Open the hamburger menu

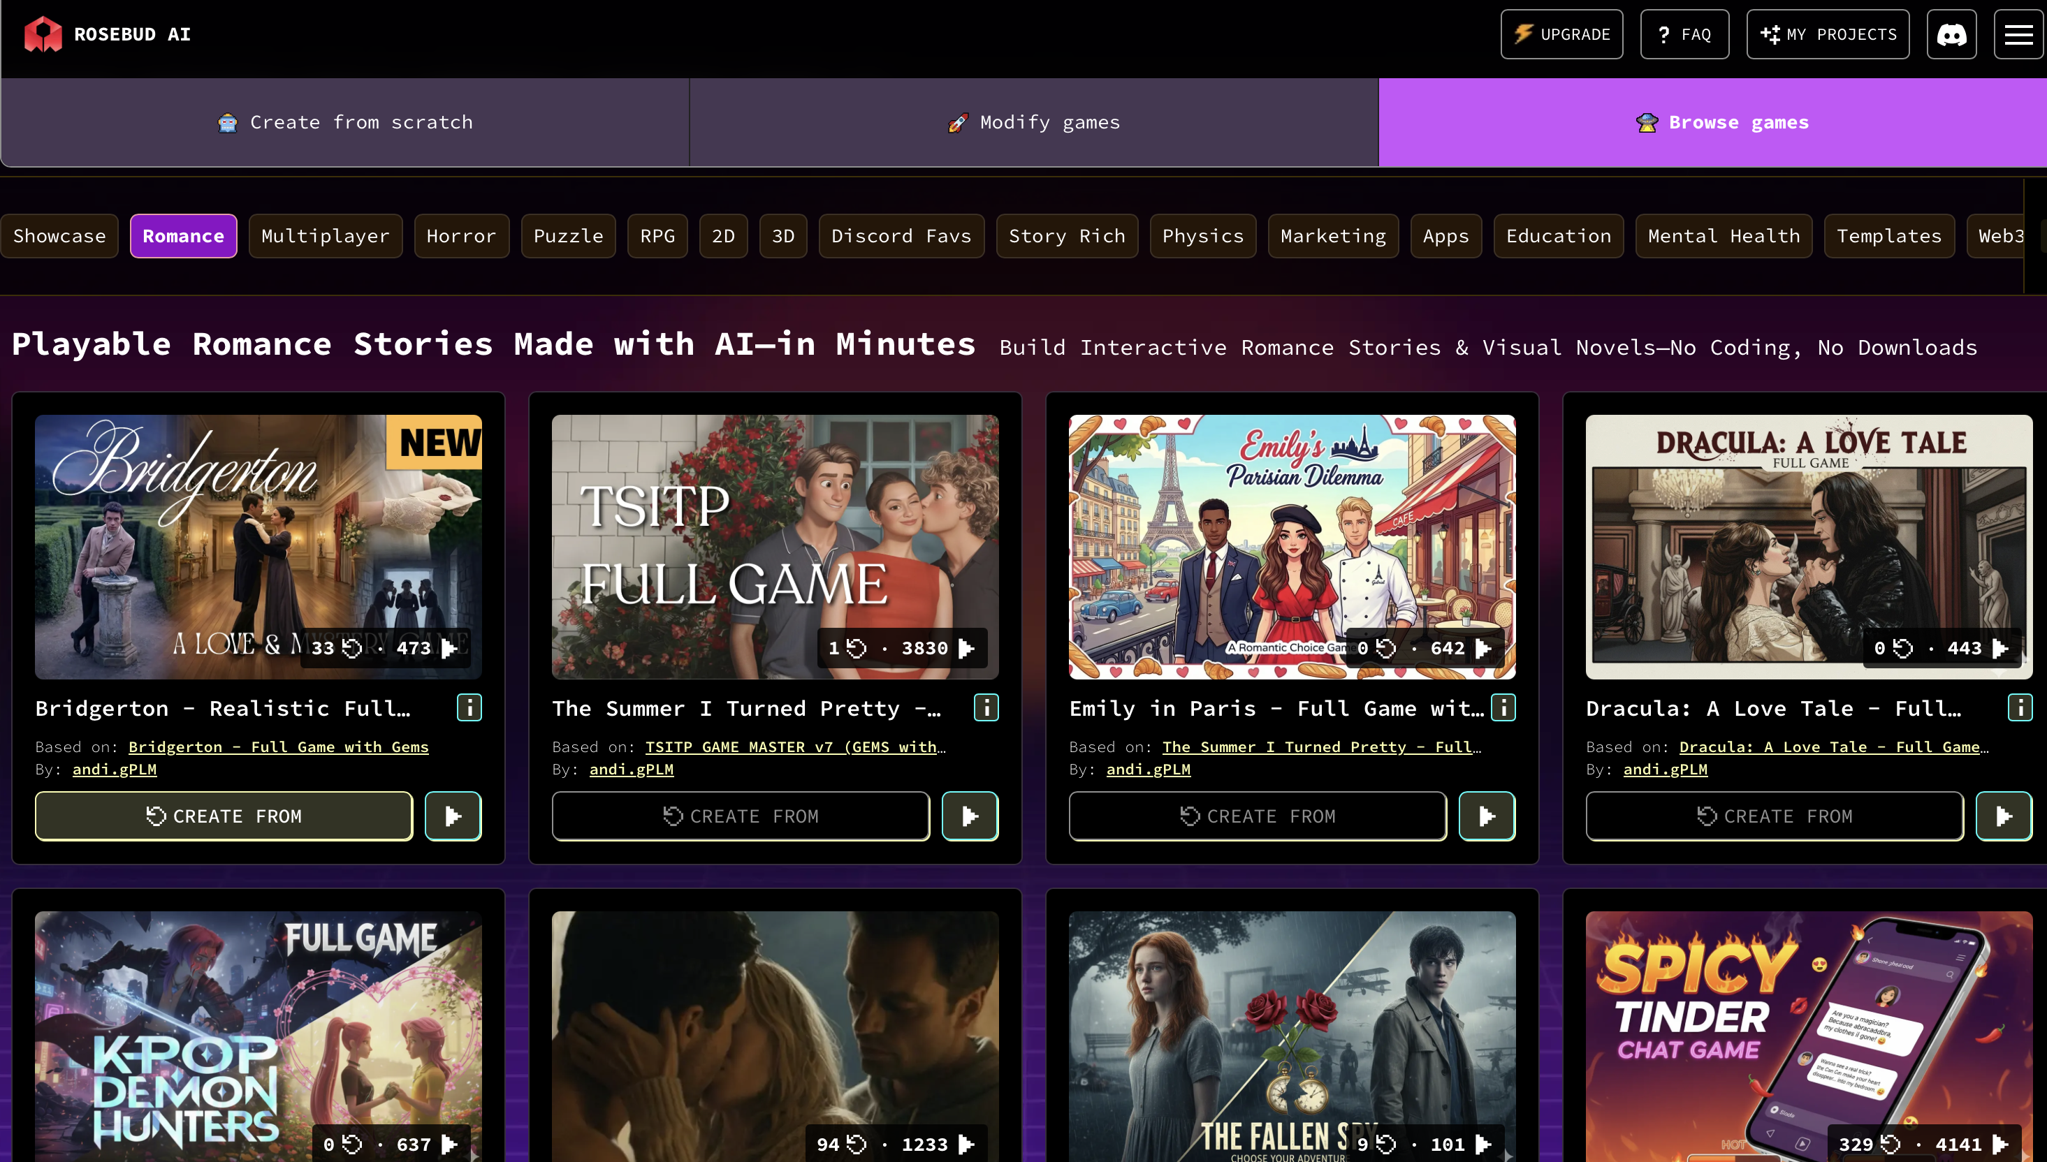click(x=2018, y=34)
